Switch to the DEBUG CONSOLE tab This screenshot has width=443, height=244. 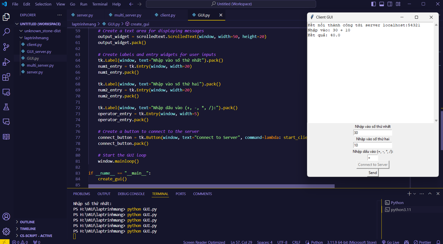coord(131,194)
